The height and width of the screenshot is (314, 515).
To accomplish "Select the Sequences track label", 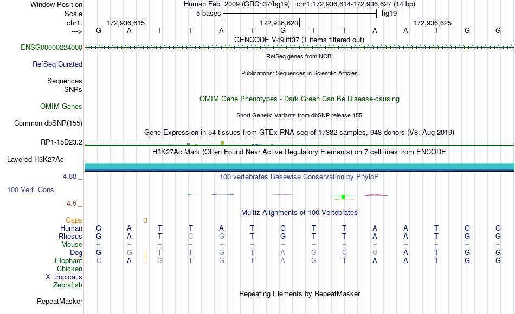I will 65,81.
